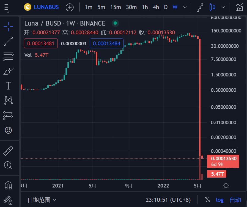Click the Luna / BUSD chart title
247x207 pixels.
pos(65,23)
